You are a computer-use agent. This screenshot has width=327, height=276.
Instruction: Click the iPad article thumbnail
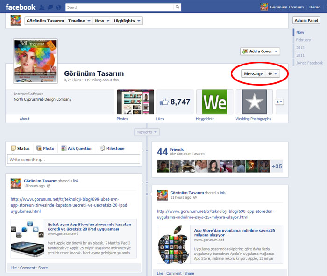pyautogui.click(x=27, y=239)
